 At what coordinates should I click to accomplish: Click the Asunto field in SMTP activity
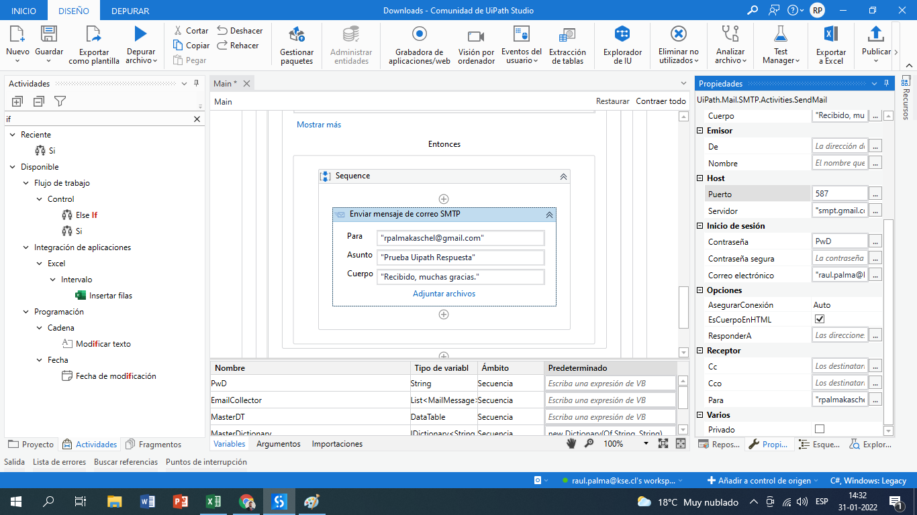(461, 257)
